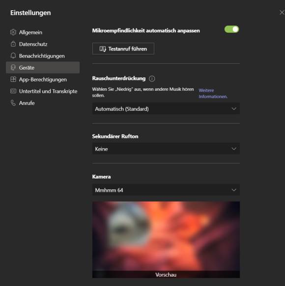Open the Kamera Mmhmm 64 dropdown

click(166, 190)
